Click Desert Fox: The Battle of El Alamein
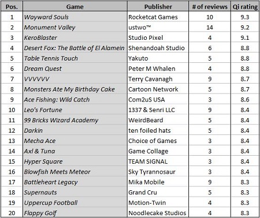The image size is (260, 218). point(75,48)
